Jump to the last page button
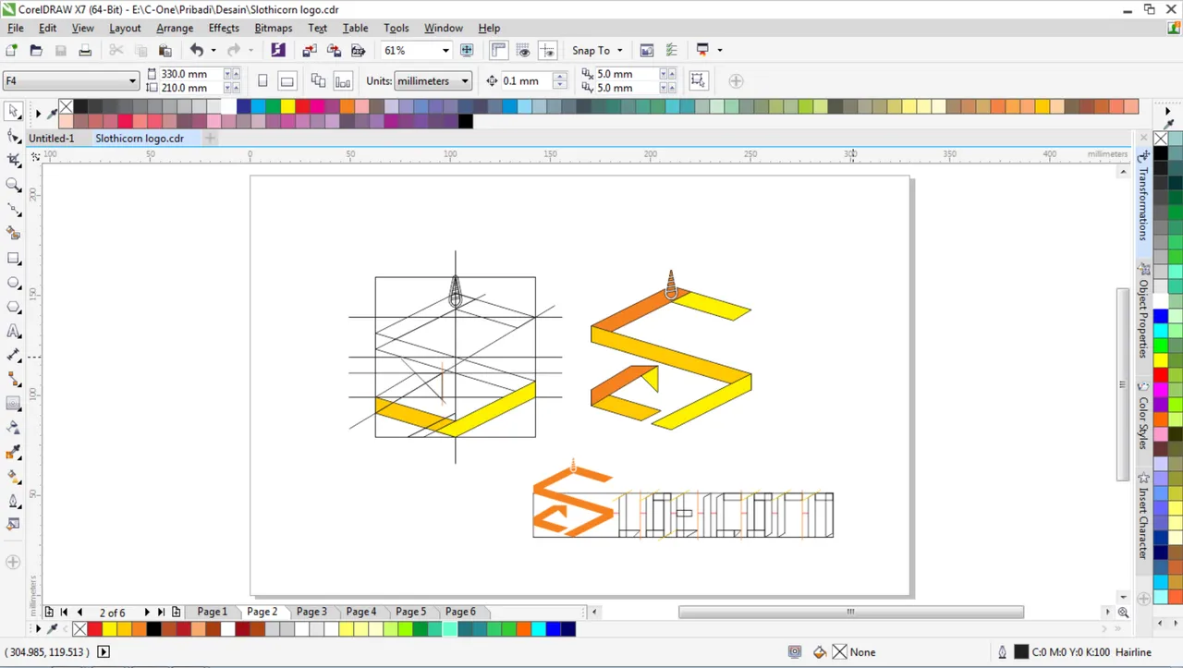 161,612
